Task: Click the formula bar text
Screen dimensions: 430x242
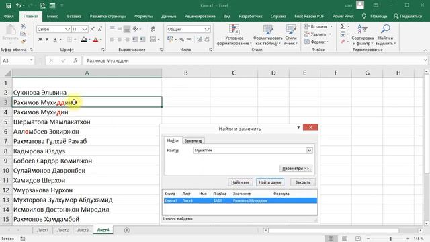Action: [107, 61]
